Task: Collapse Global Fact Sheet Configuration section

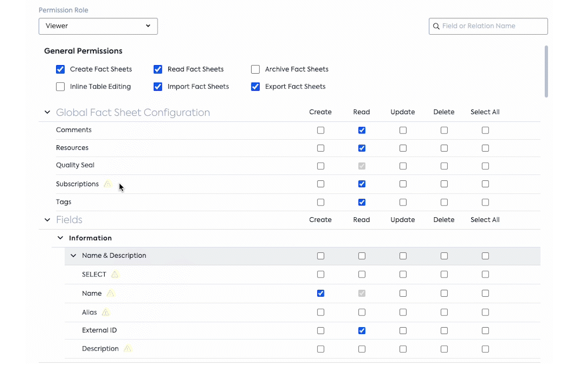Action: pos(47,112)
